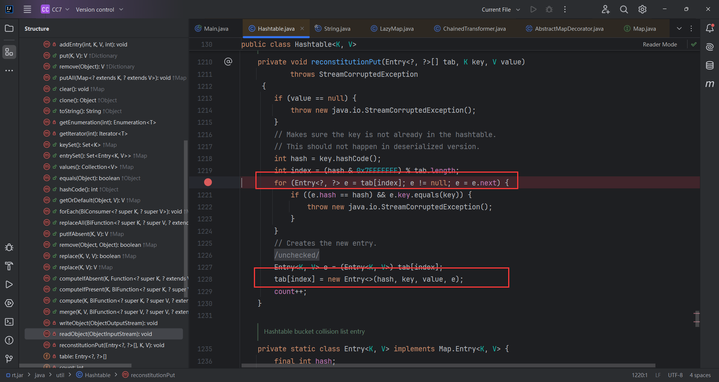Open IDE settings gear icon
719x382 pixels.
[x=643, y=9]
